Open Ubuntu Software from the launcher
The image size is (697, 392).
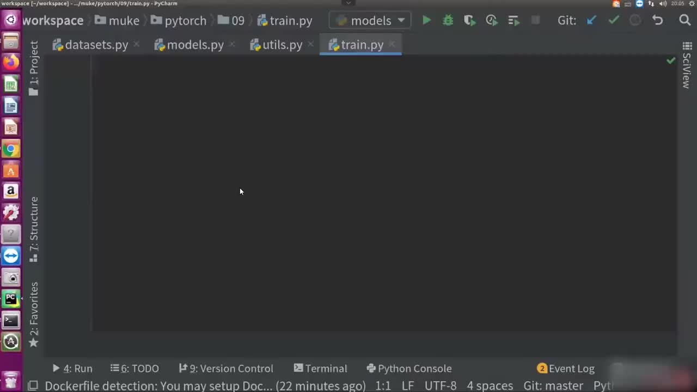tap(11, 170)
